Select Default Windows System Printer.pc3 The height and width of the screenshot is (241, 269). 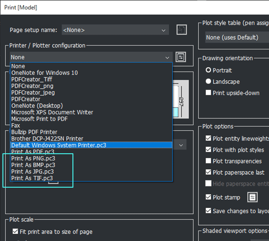91,145
